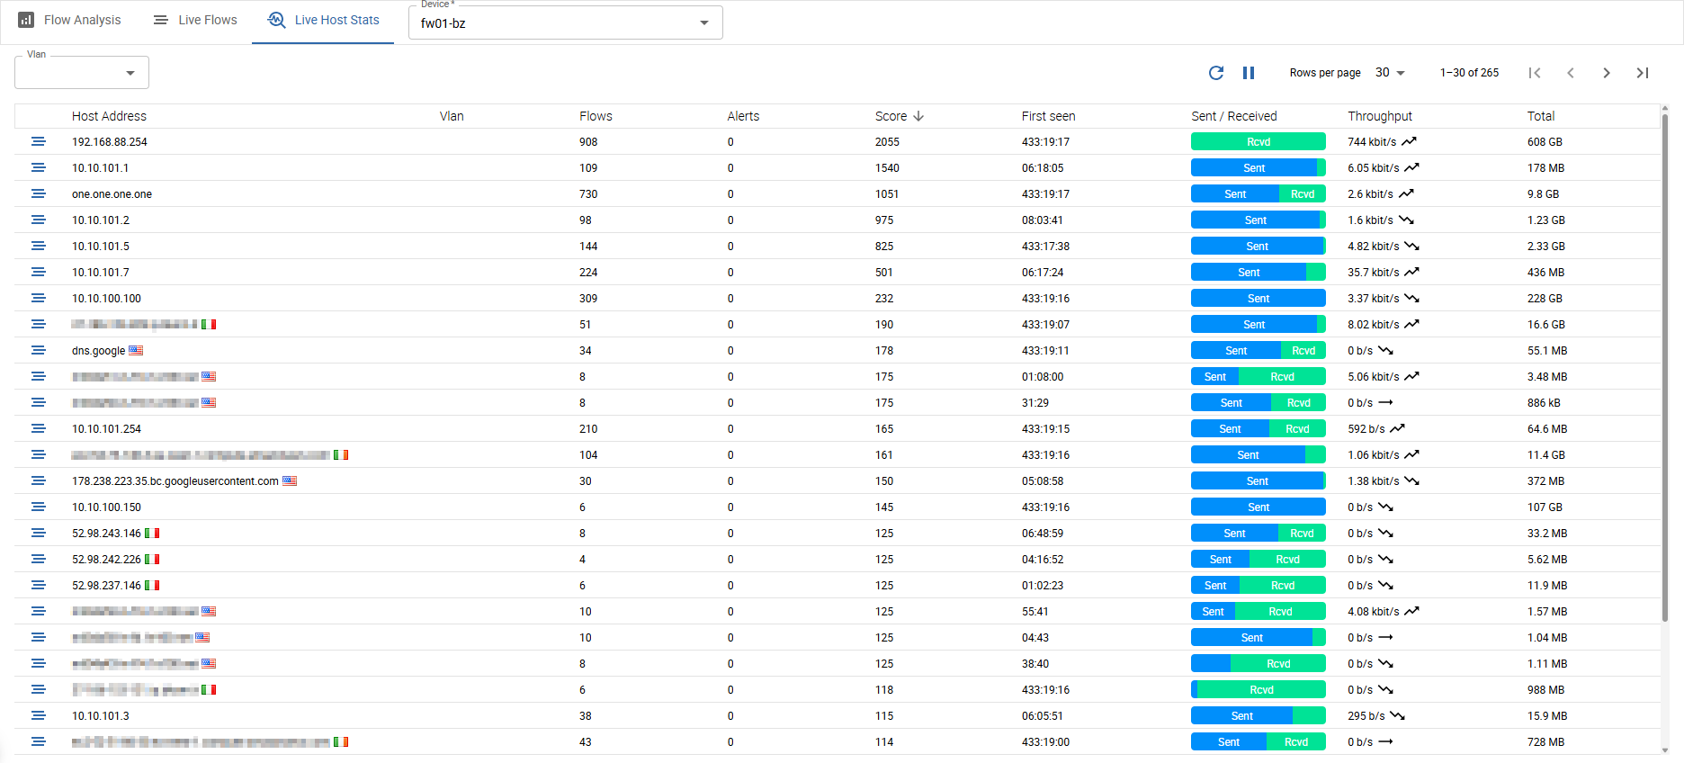Sort by the Throughput column header
Screen dimensions: 1684x763
1380,116
